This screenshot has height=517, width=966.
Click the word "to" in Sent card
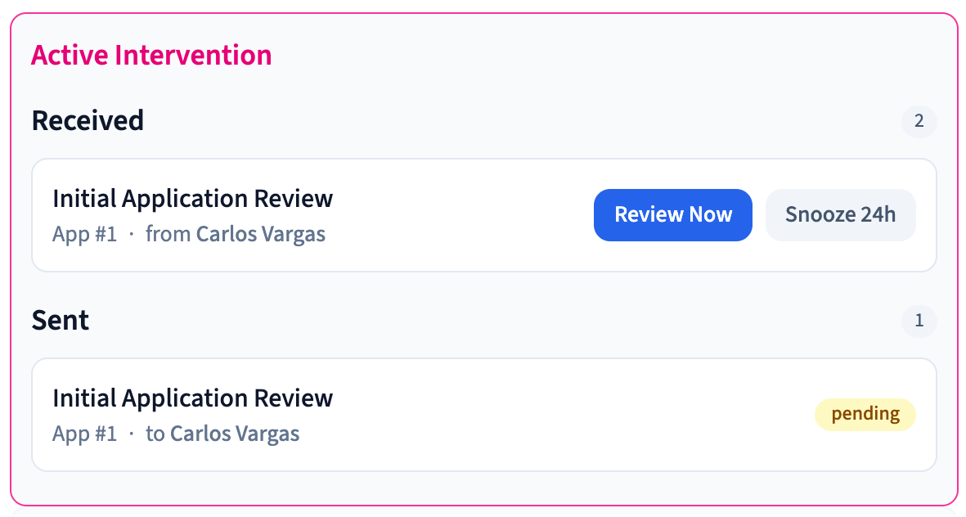155,434
